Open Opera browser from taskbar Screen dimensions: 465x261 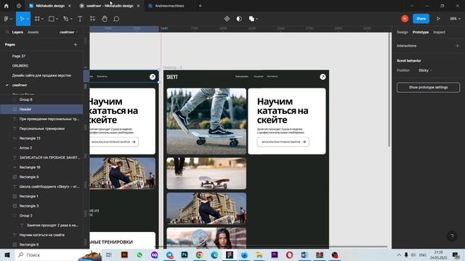pos(289,254)
